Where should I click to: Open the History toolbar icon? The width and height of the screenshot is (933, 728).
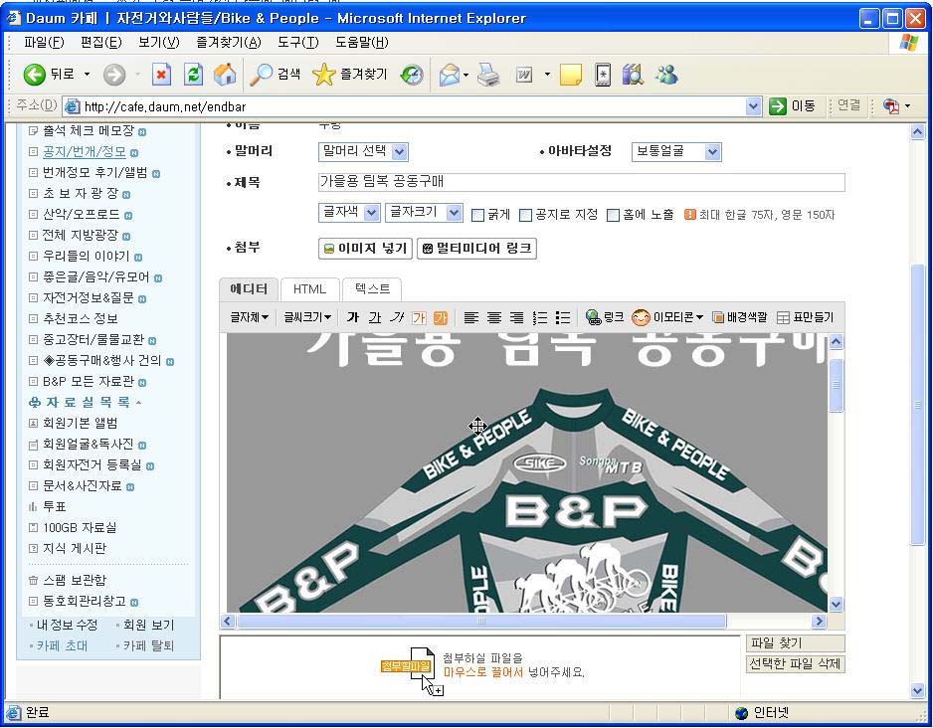click(x=412, y=75)
